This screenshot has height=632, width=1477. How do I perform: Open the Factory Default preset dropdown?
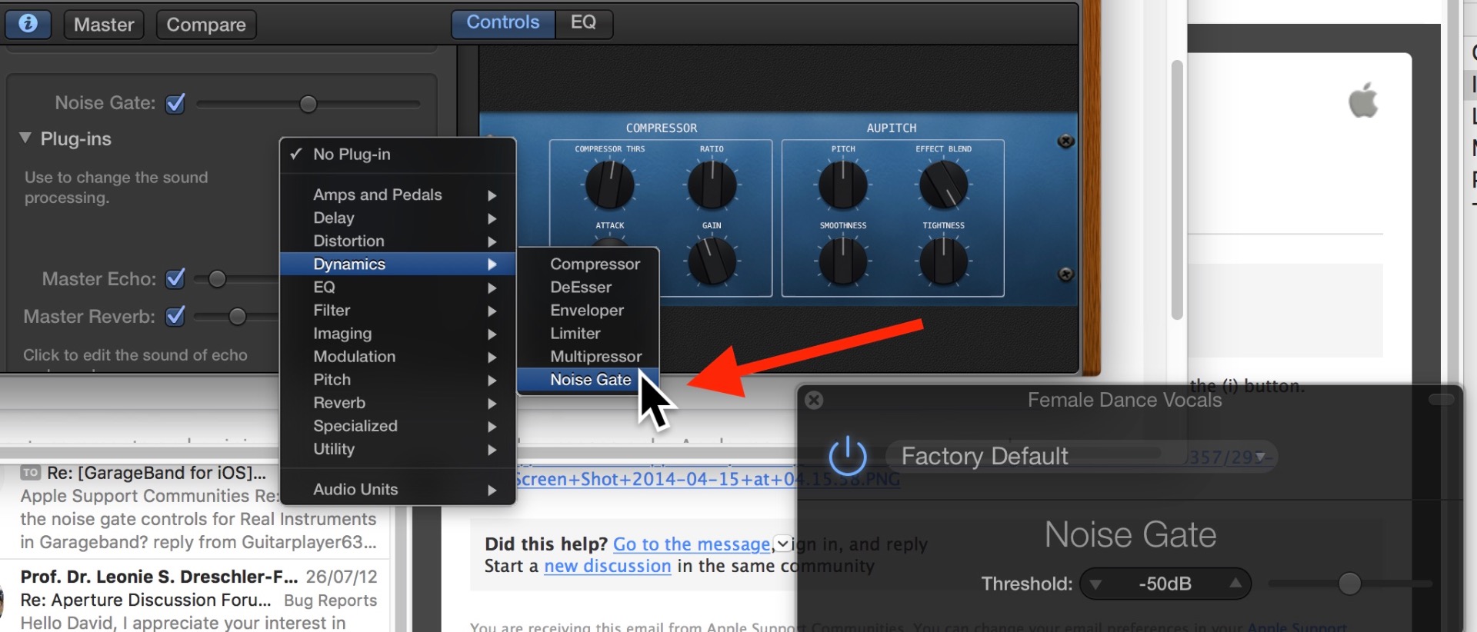[x=1082, y=456]
